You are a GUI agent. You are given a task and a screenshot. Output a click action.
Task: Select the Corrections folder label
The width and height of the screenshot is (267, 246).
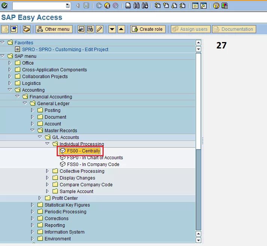point(57,219)
